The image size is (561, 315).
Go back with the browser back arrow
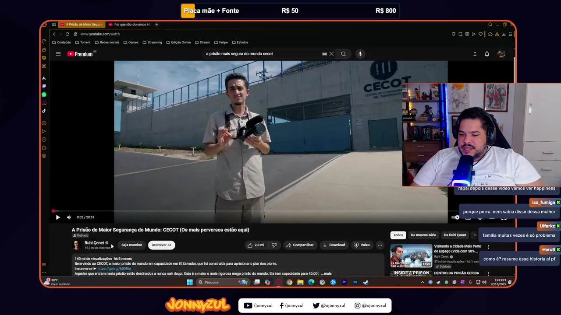(54, 34)
